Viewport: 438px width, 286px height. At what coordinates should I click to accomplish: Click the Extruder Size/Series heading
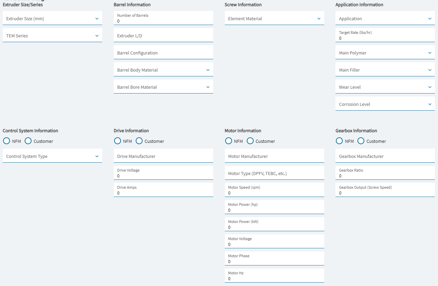[x=23, y=5]
